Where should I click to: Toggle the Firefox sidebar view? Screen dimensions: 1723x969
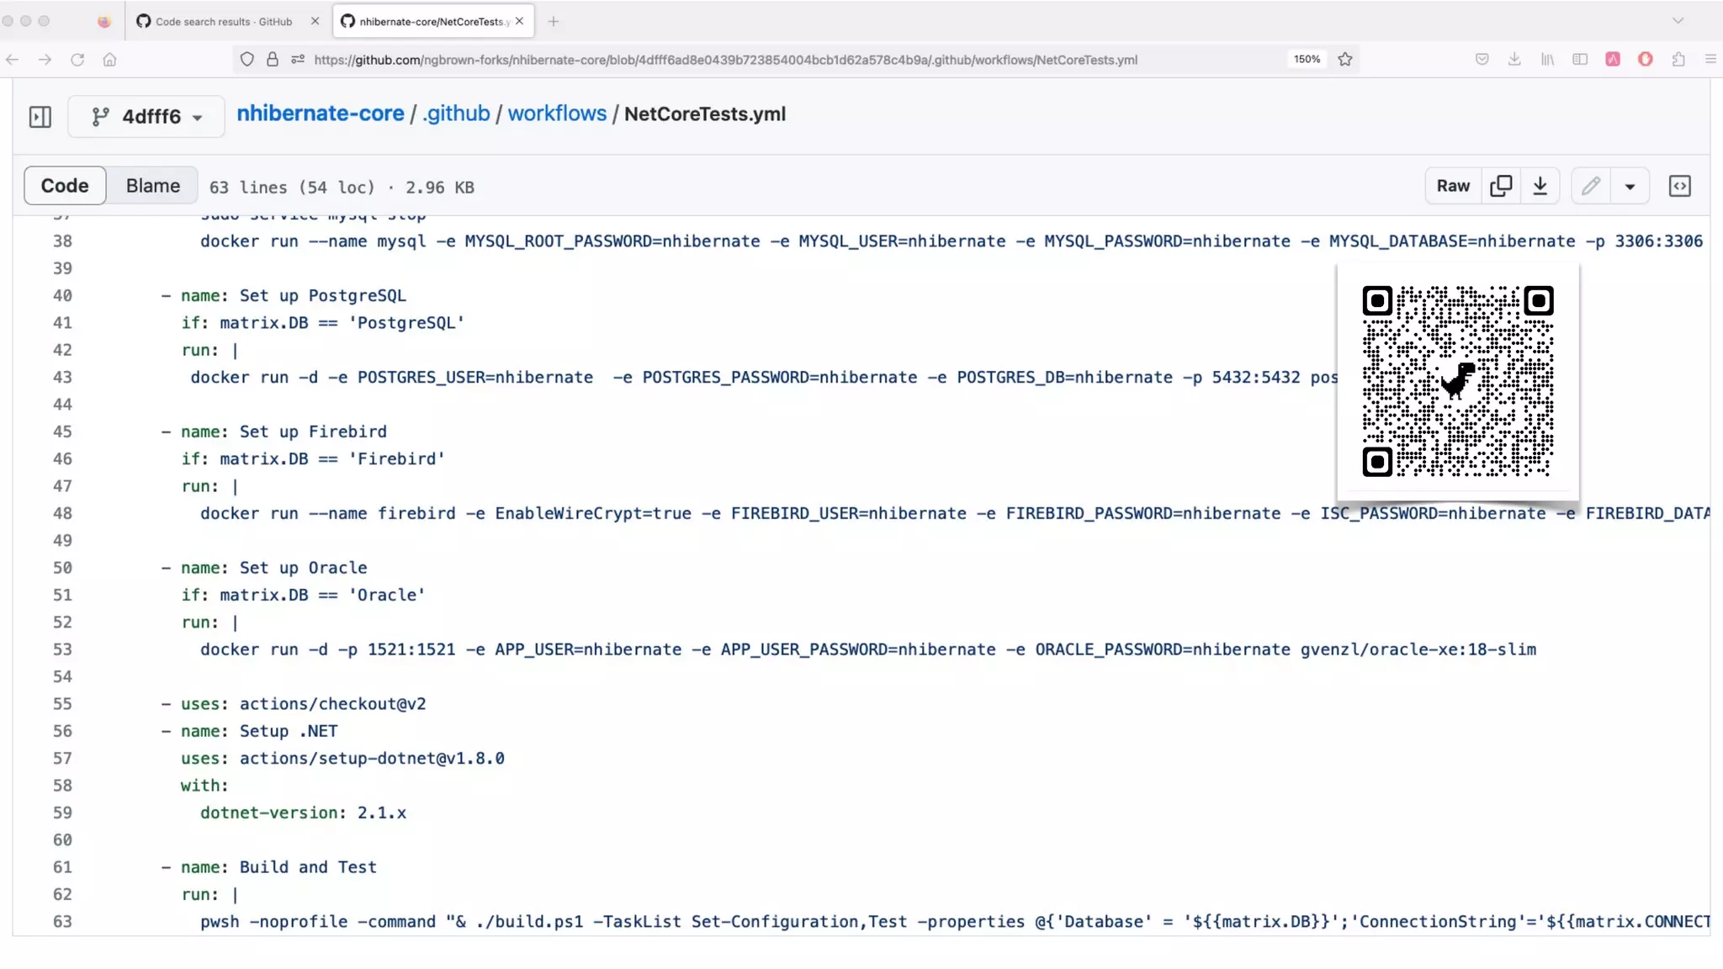[x=1580, y=60]
